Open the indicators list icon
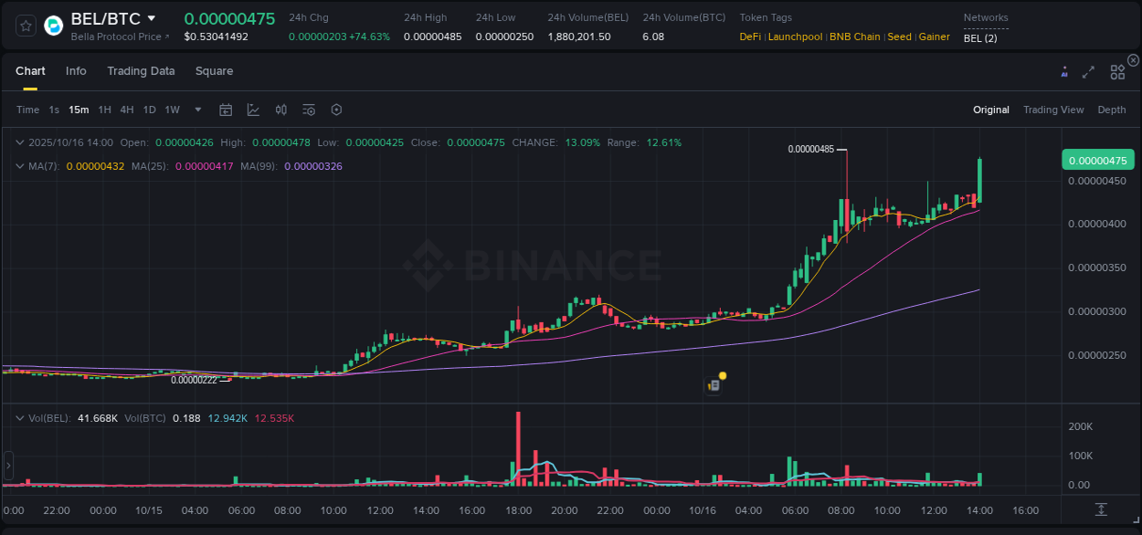 pos(309,109)
